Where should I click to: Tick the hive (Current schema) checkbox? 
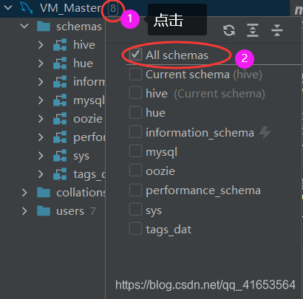[x=135, y=93]
